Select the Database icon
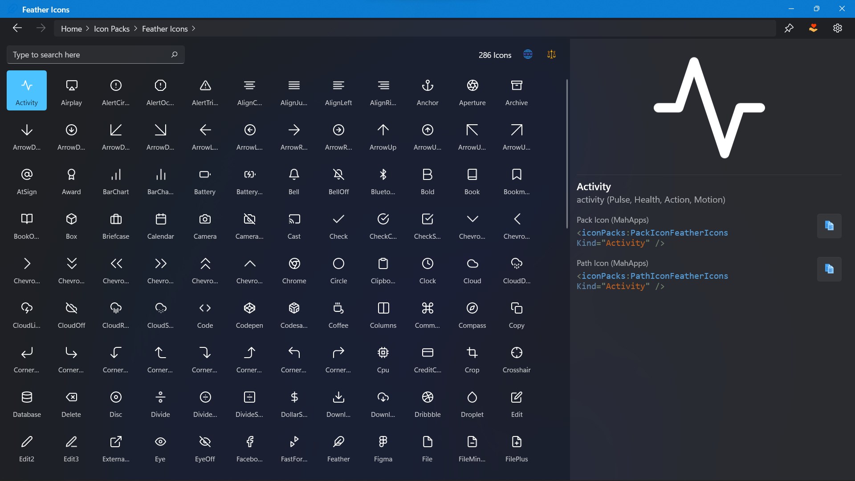Viewport: 855px width, 481px height. click(27, 403)
